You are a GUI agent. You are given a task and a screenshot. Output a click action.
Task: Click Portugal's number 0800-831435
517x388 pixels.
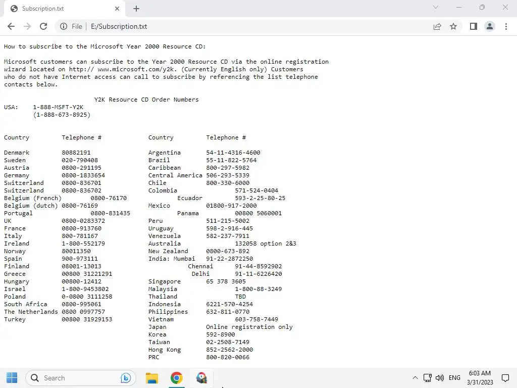pos(111,214)
